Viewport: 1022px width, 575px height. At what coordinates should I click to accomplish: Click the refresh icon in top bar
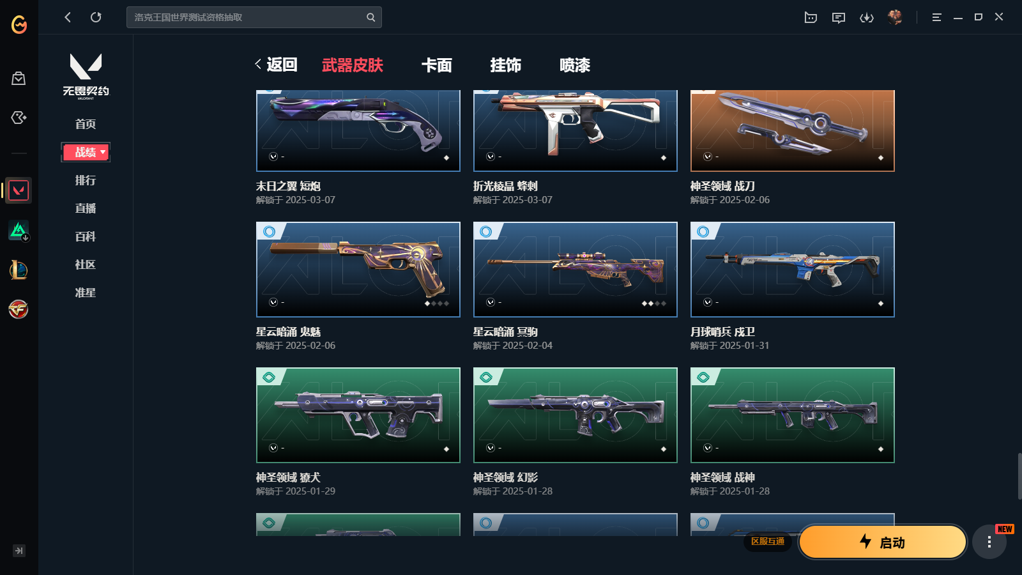96,17
